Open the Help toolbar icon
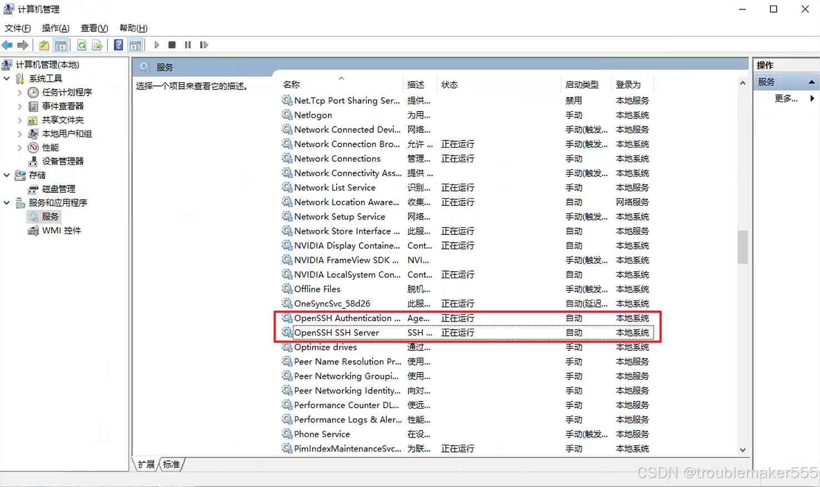820x487 pixels. (x=118, y=45)
